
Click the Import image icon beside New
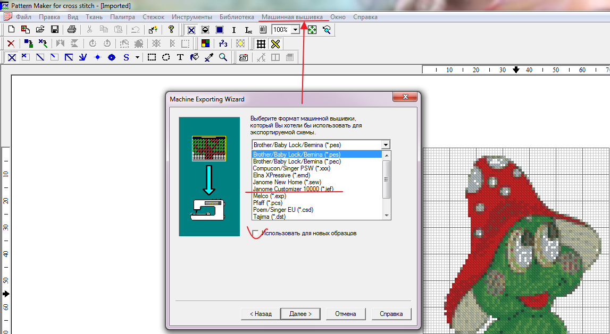26,30
